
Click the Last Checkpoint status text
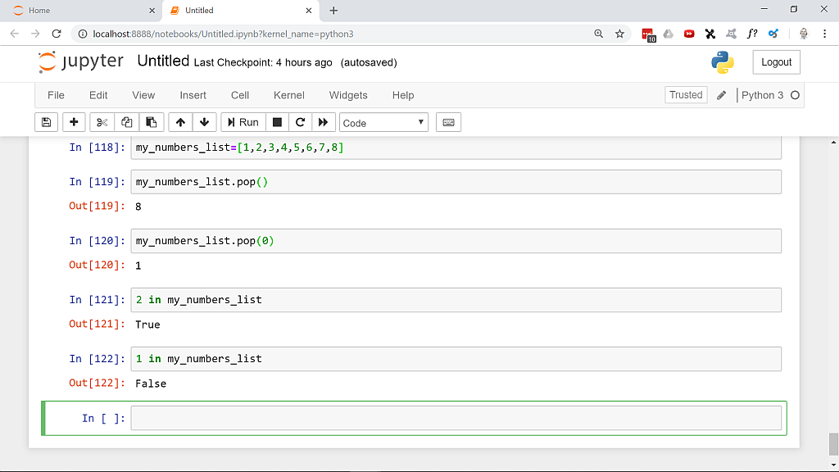[x=263, y=62]
